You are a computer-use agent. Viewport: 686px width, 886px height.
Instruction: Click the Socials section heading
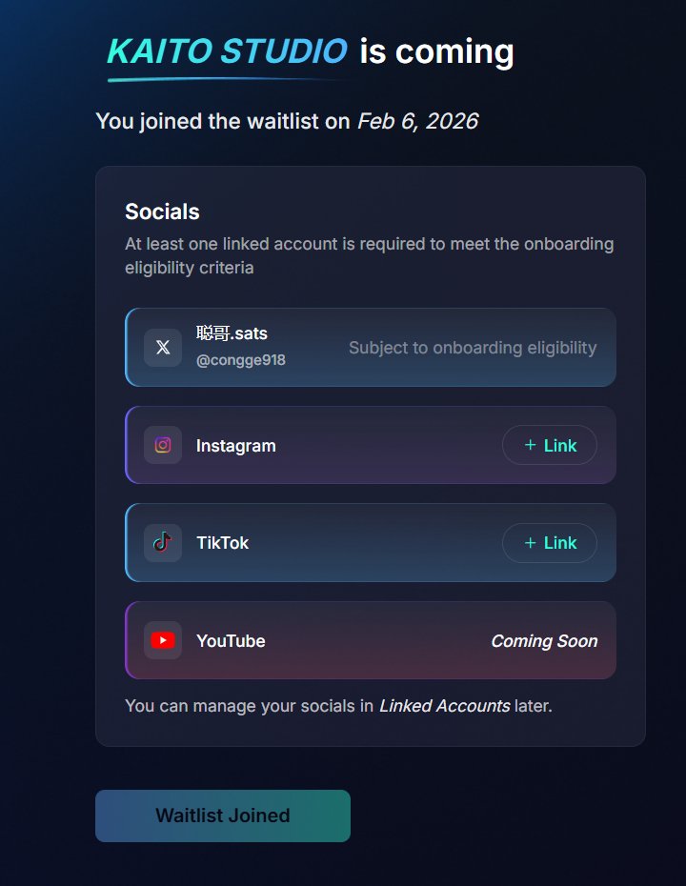click(162, 211)
